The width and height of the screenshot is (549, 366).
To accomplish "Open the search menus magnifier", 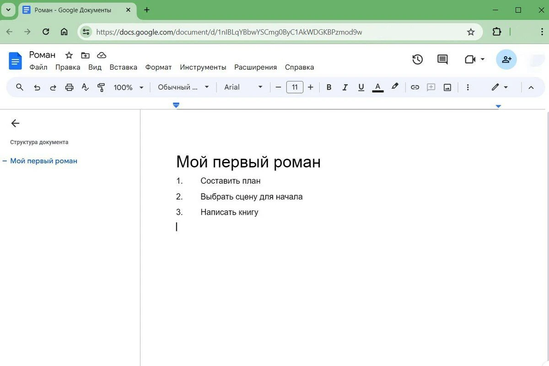I will point(20,87).
